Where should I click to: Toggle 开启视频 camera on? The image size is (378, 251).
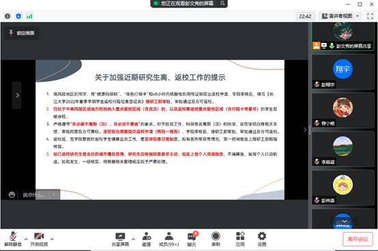click(x=39, y=239)
